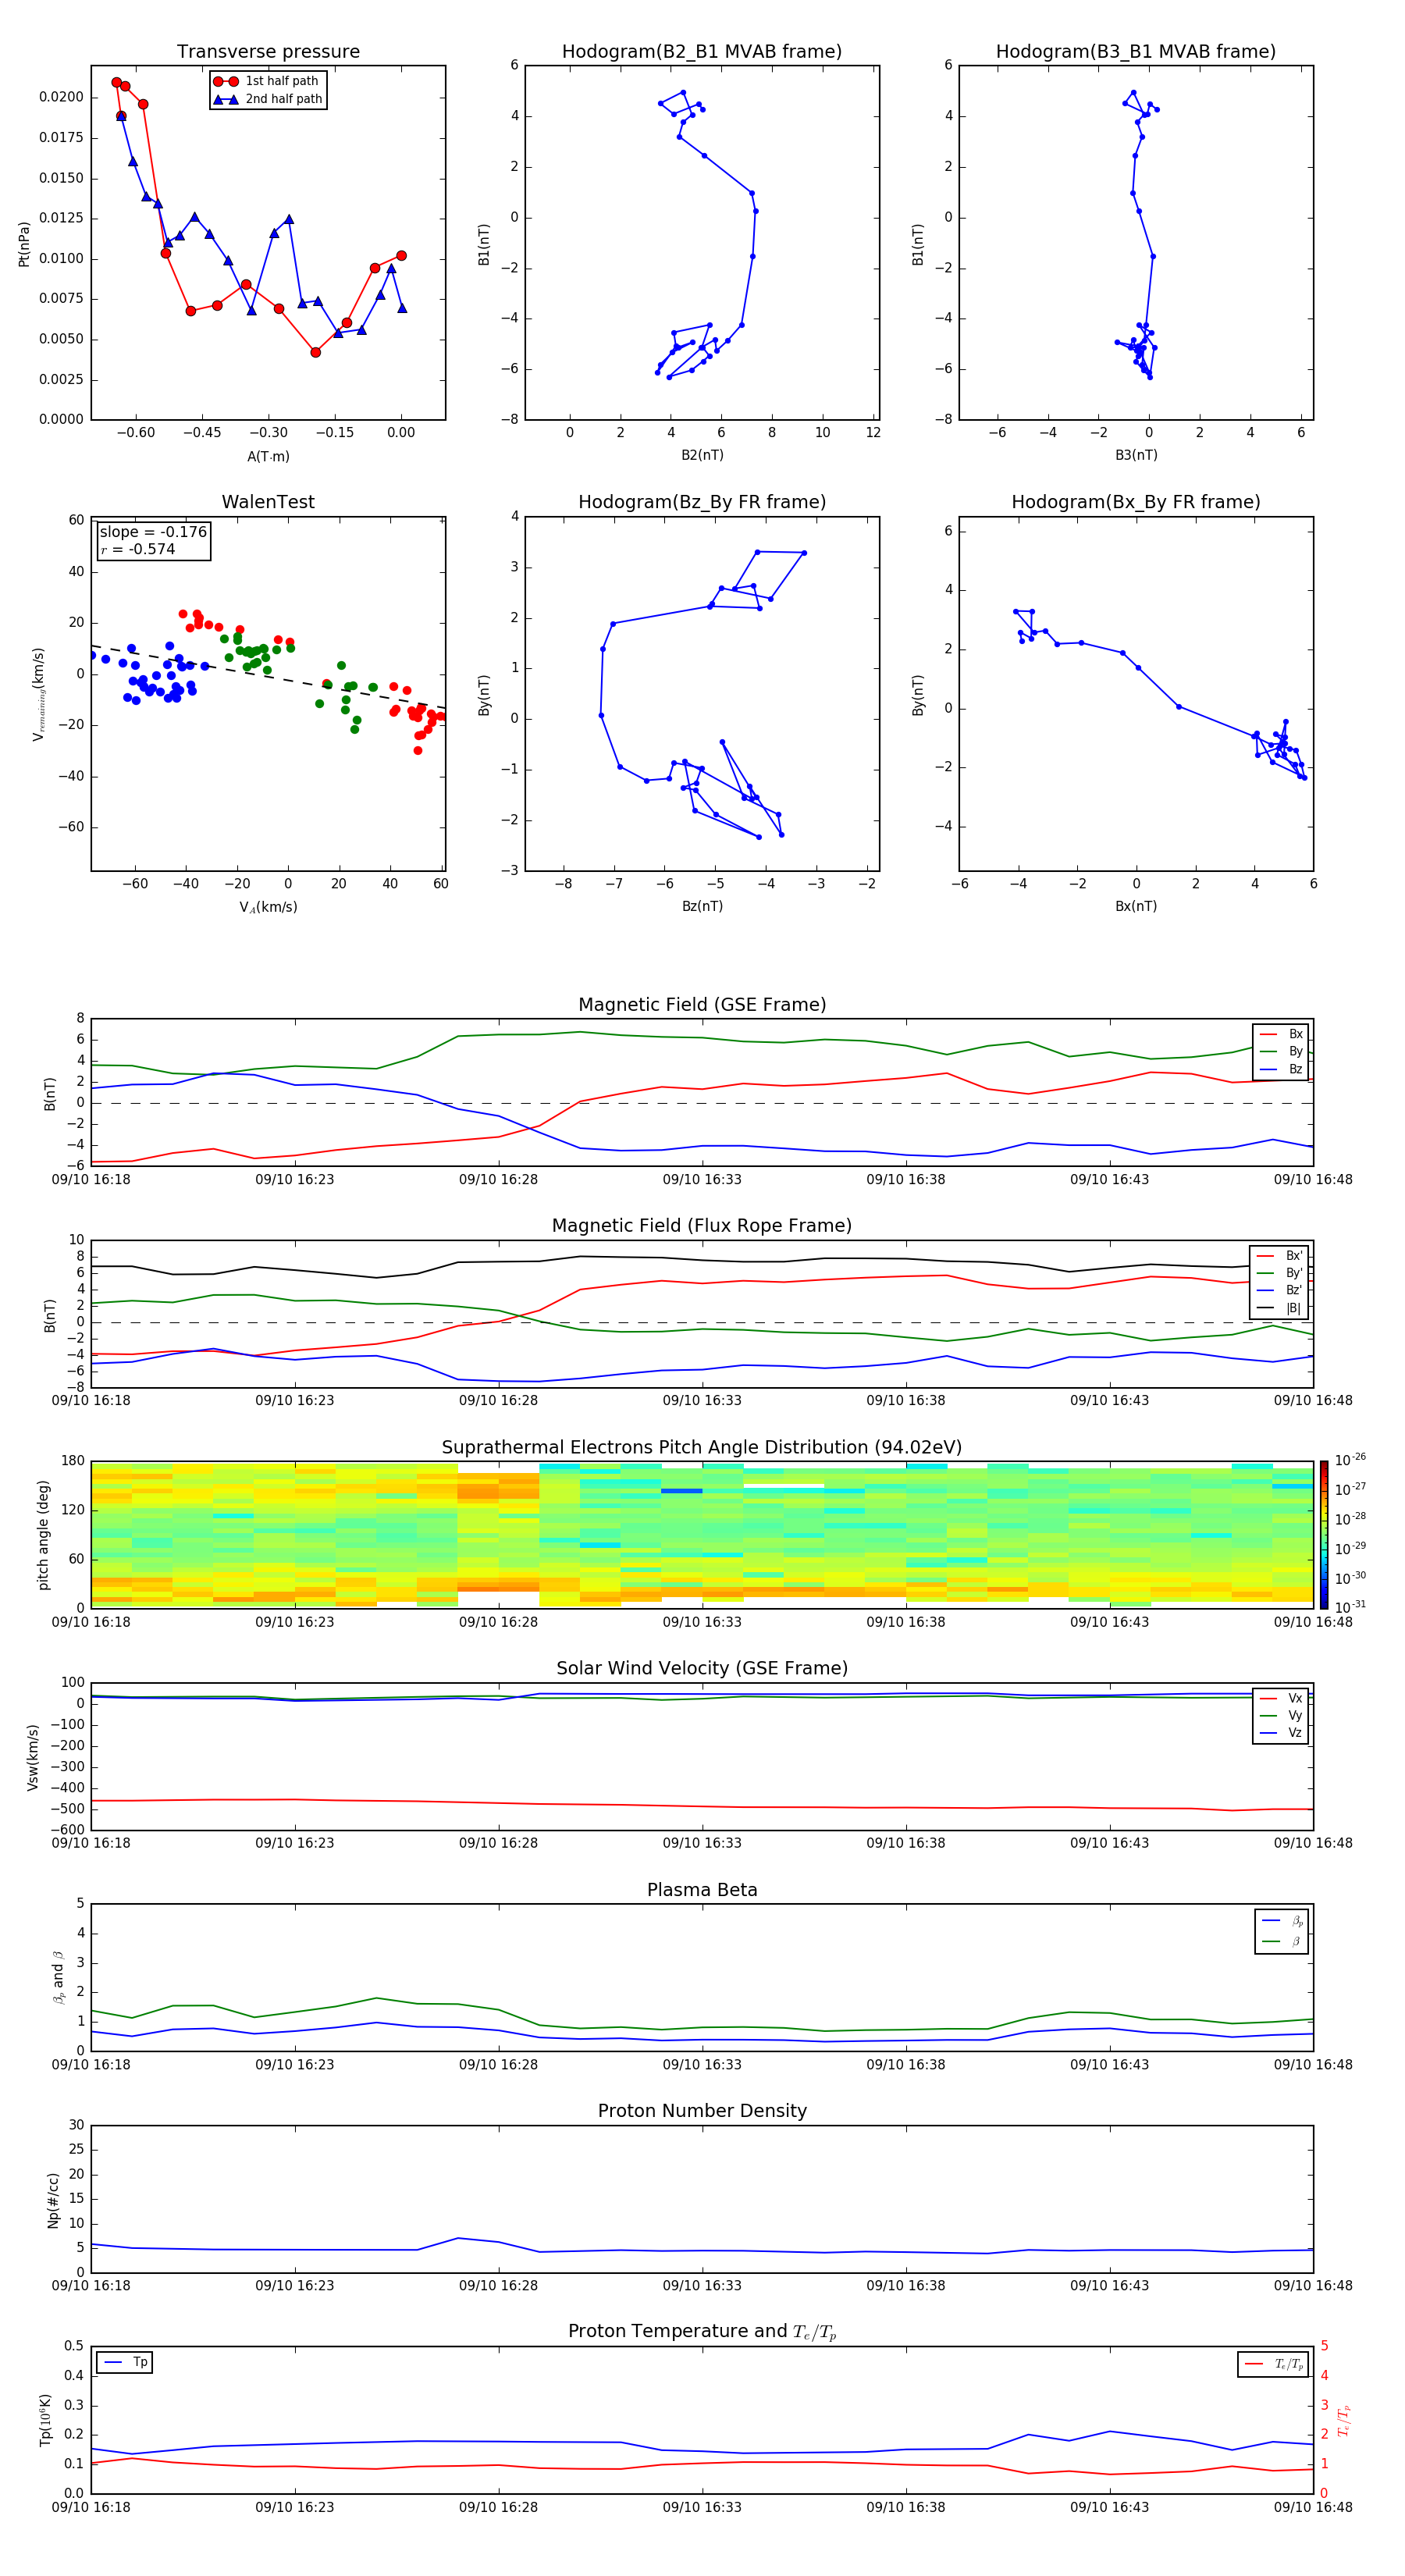Viewport: 1405px width, 2576px height.
Task: Click the 'Hodogram(Bz_By FR frame)' title
Action: 702,502
